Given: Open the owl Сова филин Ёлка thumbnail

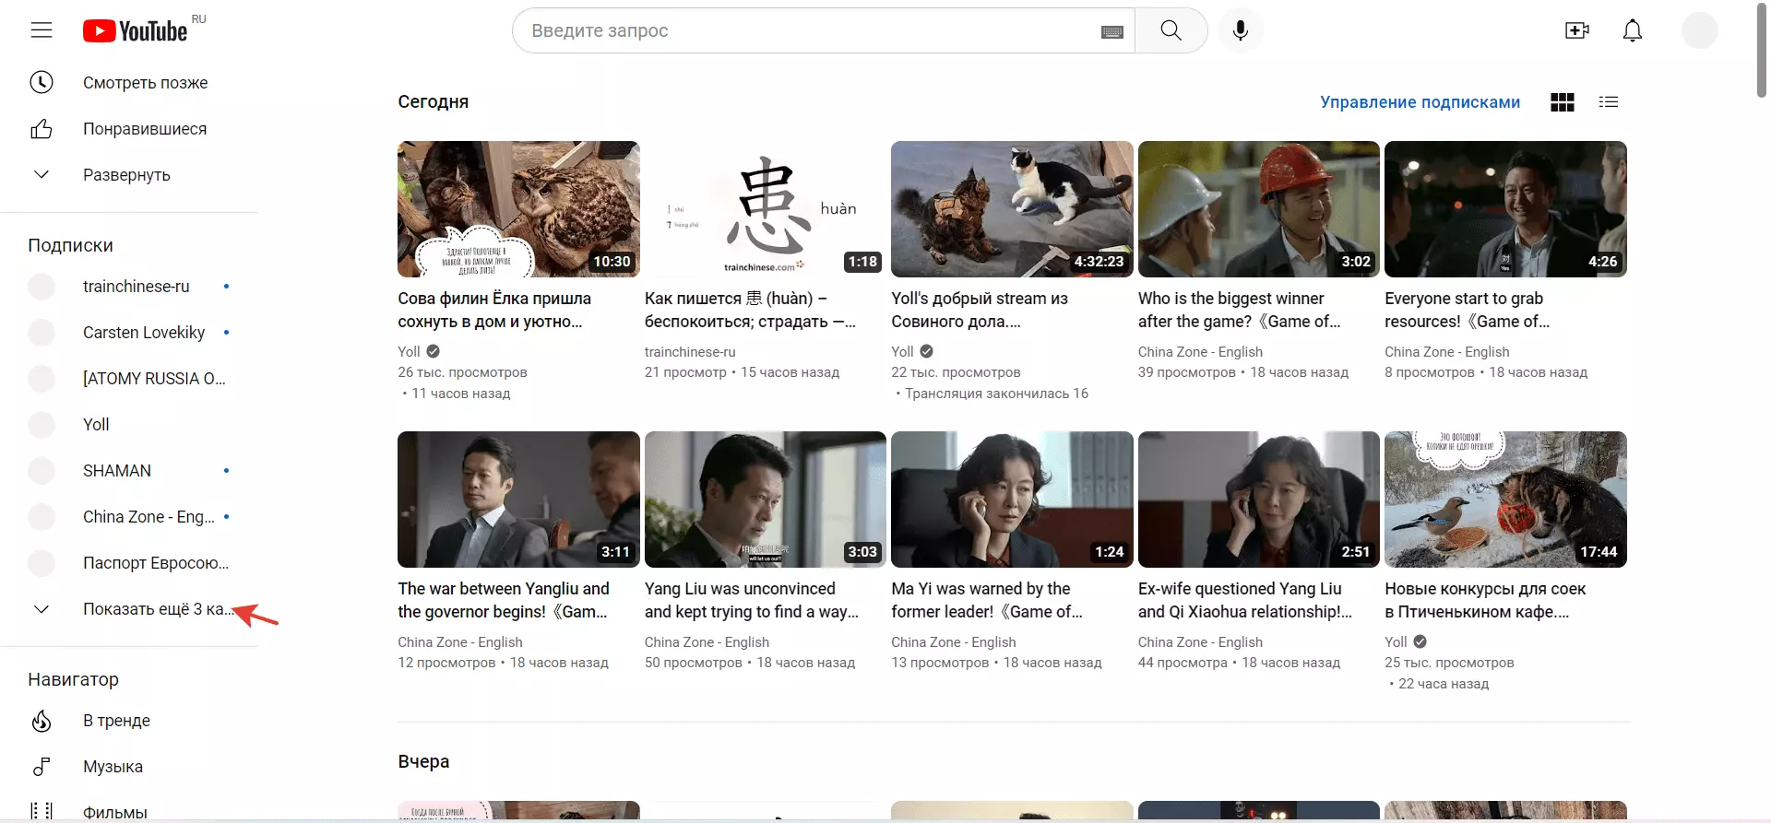Looking at the screenshot, I should pos(518,209).
